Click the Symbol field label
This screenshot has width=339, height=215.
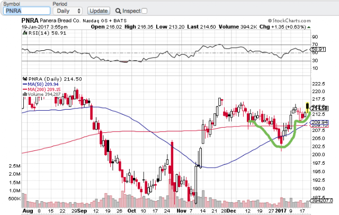click(x=12, y=4)
